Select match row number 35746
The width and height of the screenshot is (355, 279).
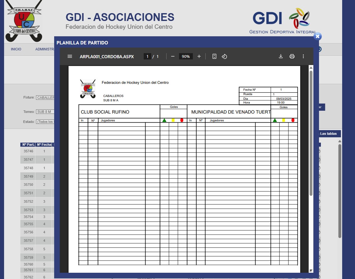tap(28, 151)
